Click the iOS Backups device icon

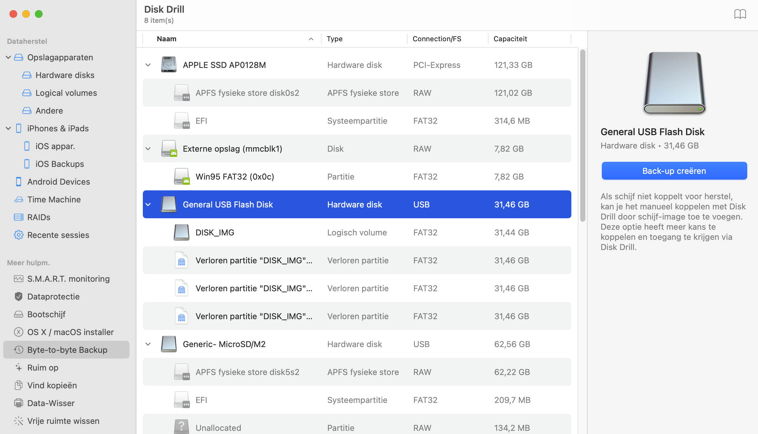[27, 164]
